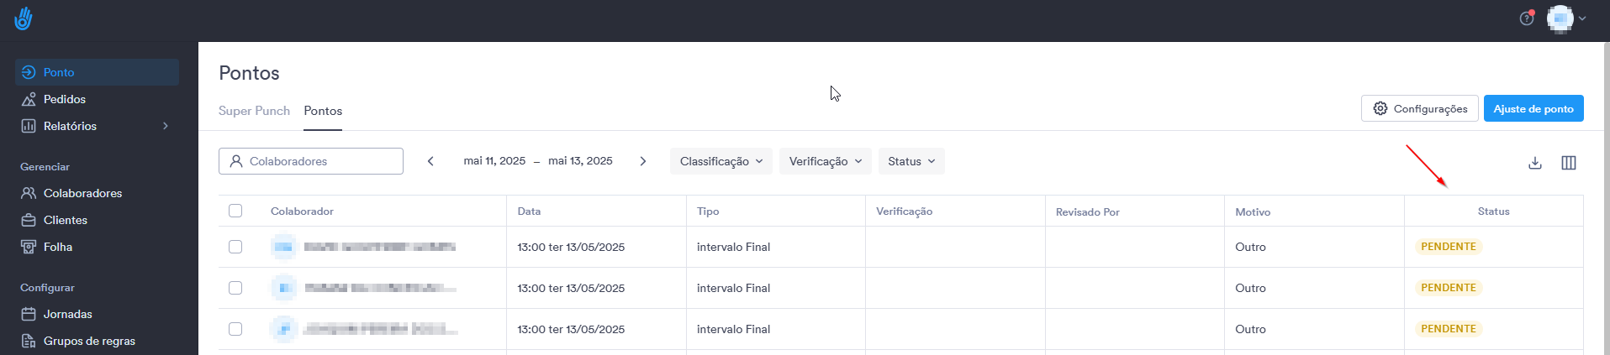The image size is (1610, 355).
Task: Click the Data column header
Action: [x=529, y=211]
